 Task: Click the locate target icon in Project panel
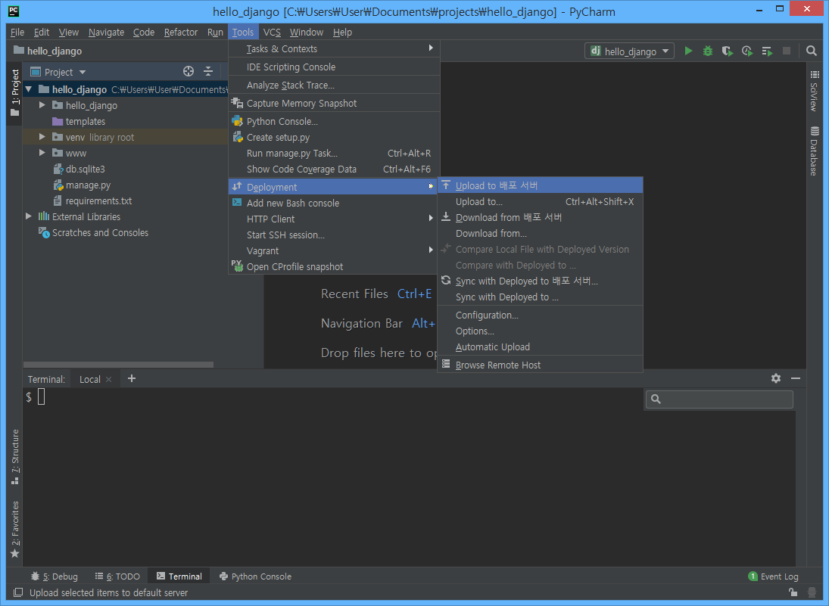(189, 71)
